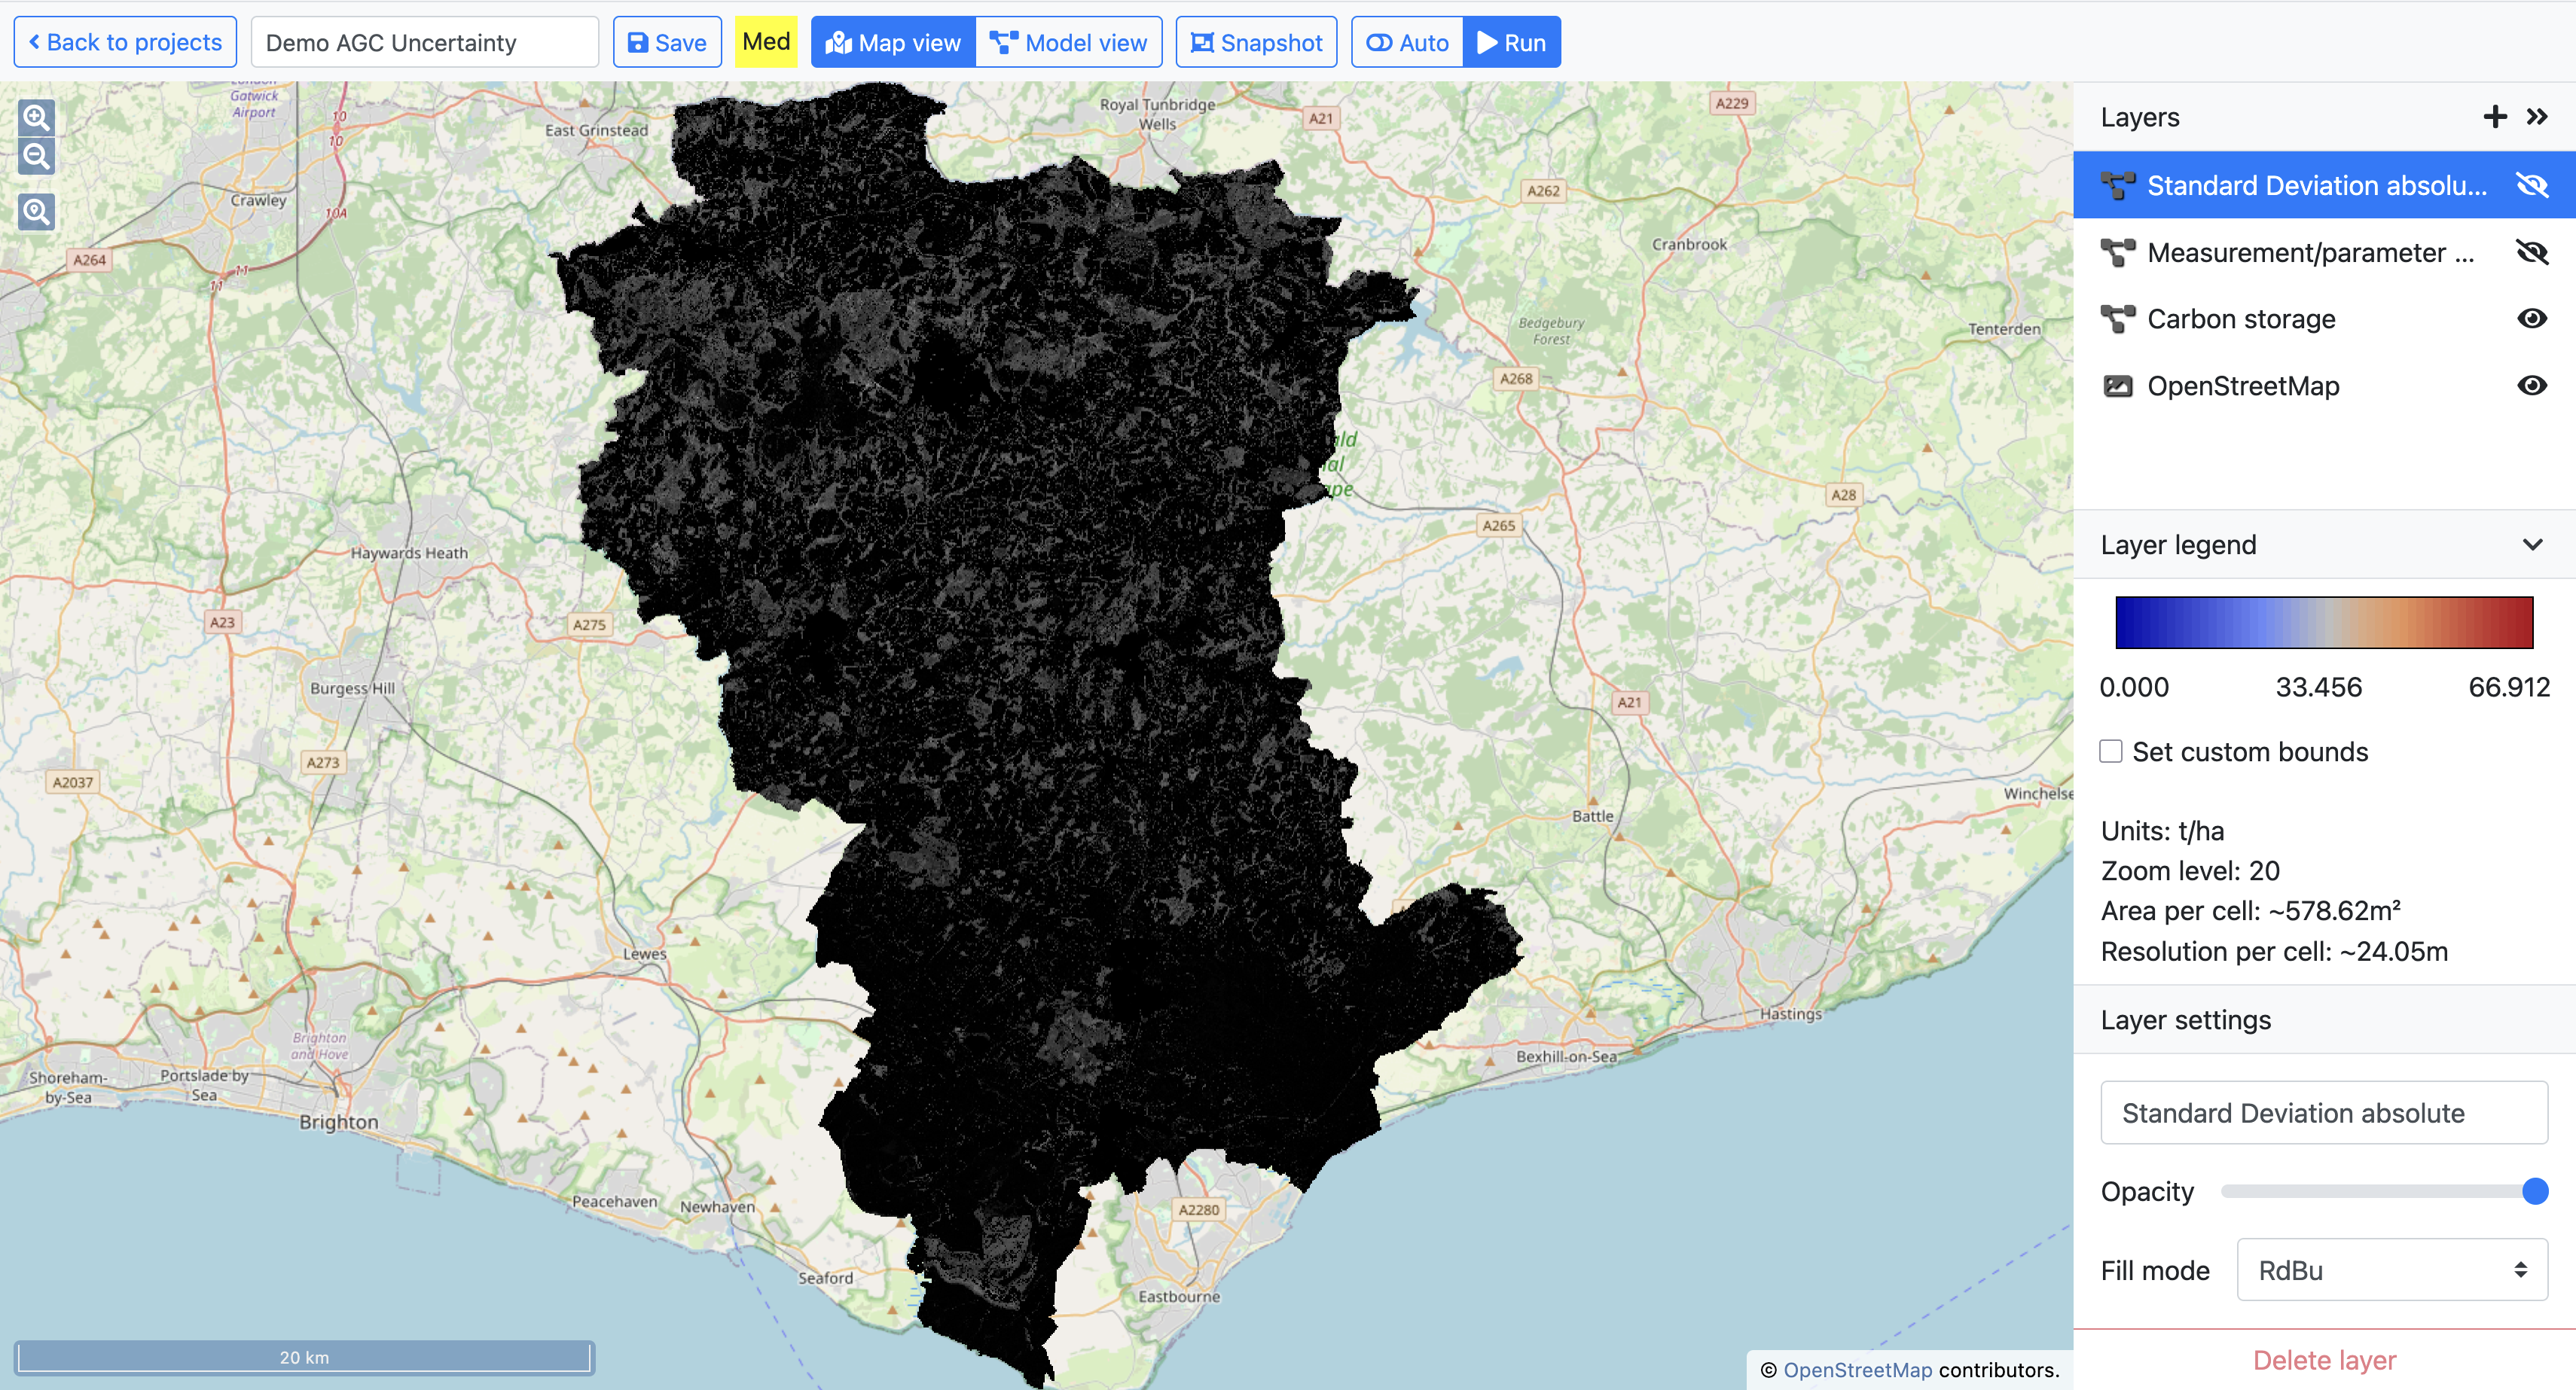The height and width of the screenshot is (1390, 2576).
Task: Enable Set custom bounds checkbox
Action: click(x=2111, y=751)
